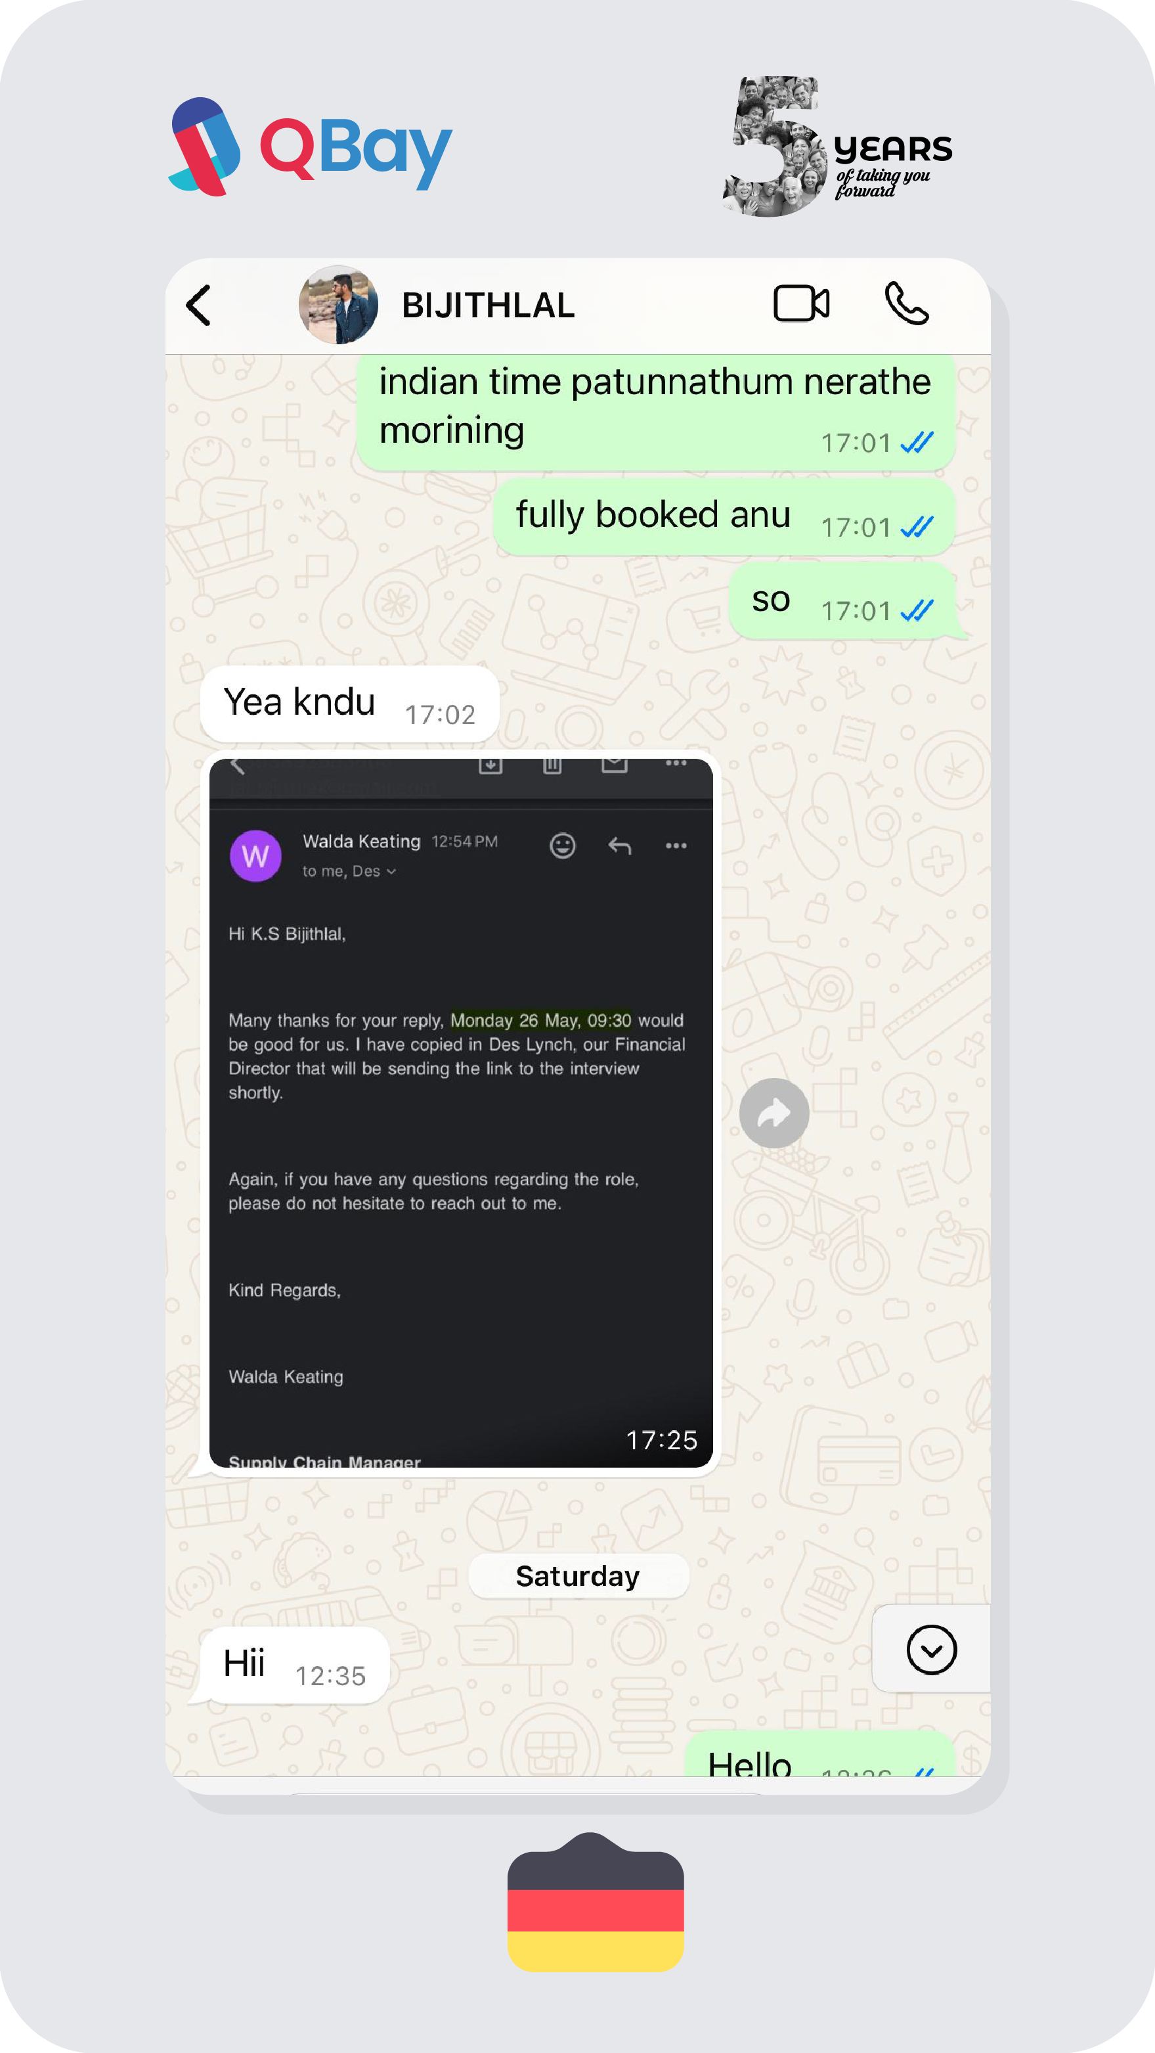Start a video call with BIJITHLAL

click(801, 304)
